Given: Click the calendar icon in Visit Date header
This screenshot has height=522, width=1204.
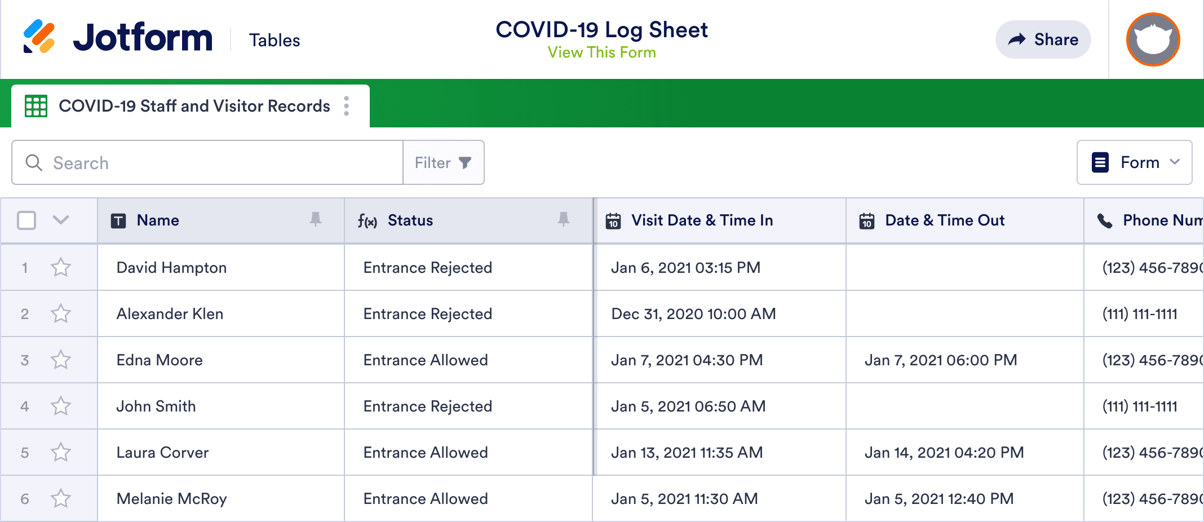Looking at the screenshot, I should click(x=613, y=221).
